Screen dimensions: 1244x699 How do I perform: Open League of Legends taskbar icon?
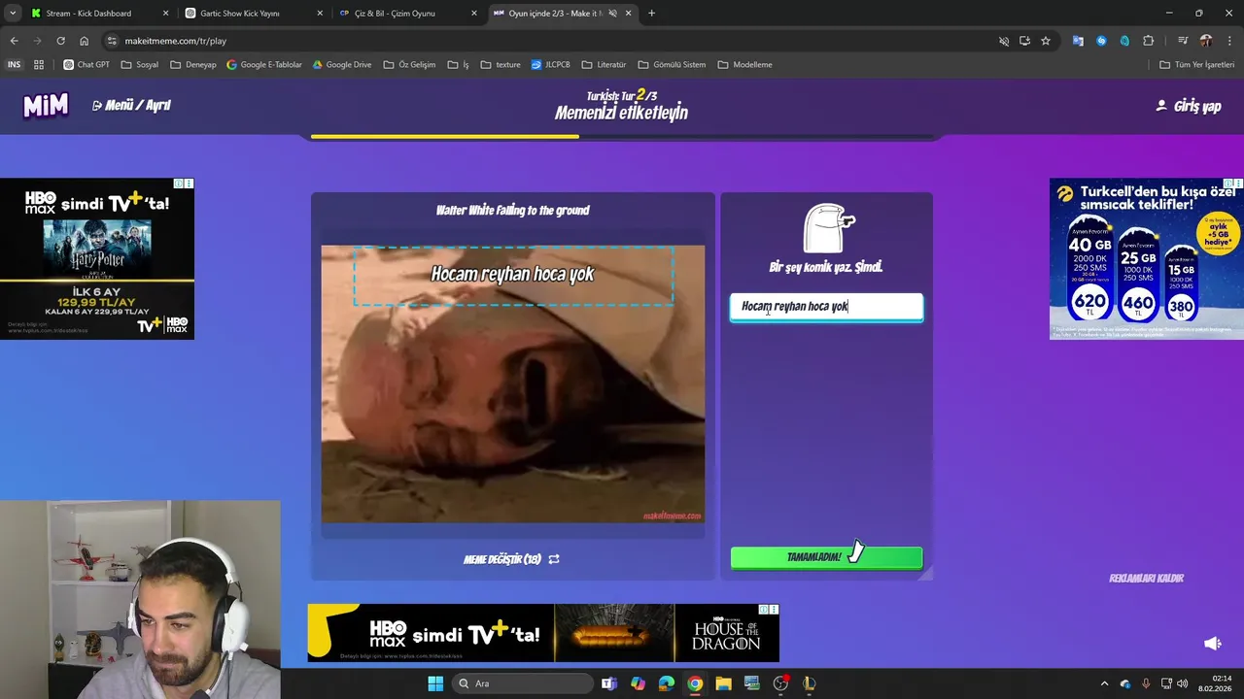(x=810, y=683)
